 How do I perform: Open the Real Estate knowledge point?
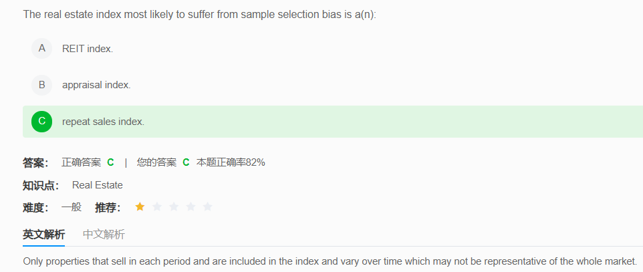[x=98, y=185]
